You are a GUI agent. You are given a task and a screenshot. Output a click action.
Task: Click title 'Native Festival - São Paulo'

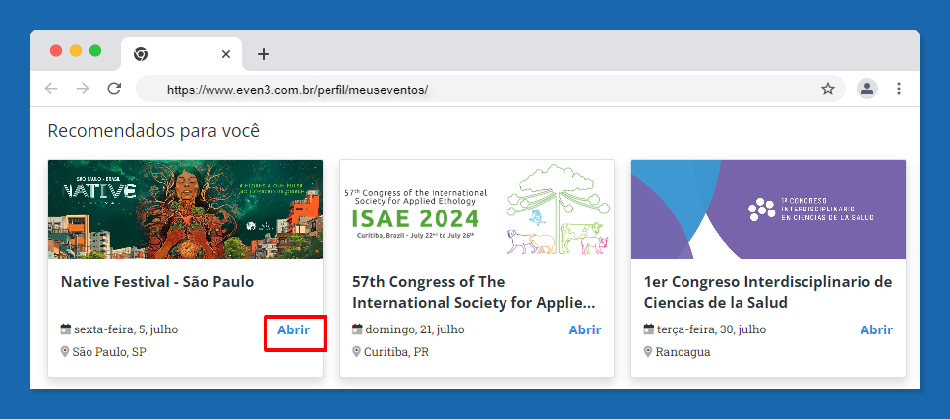[157, 282]
